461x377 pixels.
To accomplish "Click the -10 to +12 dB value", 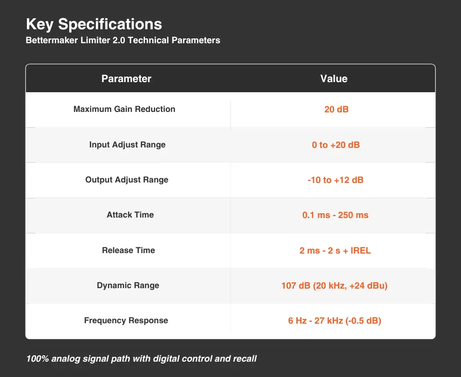I will 336,180.
